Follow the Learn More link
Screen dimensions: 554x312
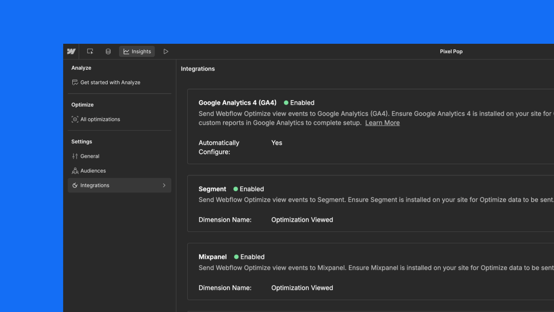click(382, 123)
